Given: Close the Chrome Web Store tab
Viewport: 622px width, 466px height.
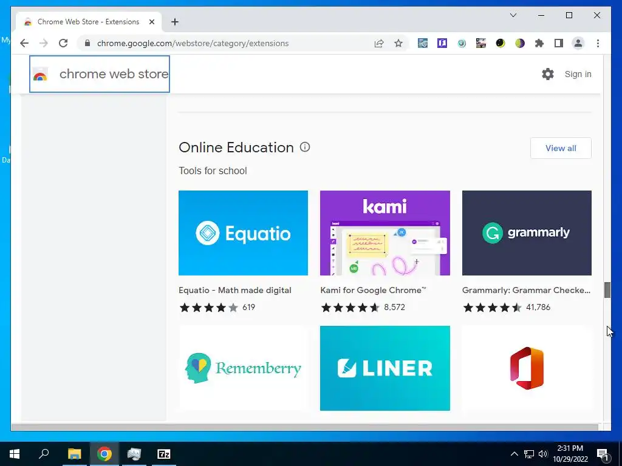Looking at the screenshot, I should [x=151, y=22].
